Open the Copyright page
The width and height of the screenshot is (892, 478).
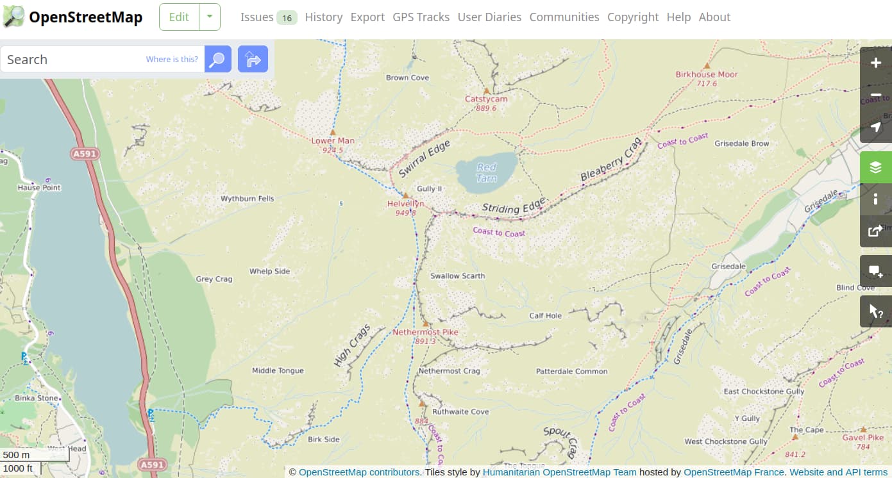click(633, 17)
